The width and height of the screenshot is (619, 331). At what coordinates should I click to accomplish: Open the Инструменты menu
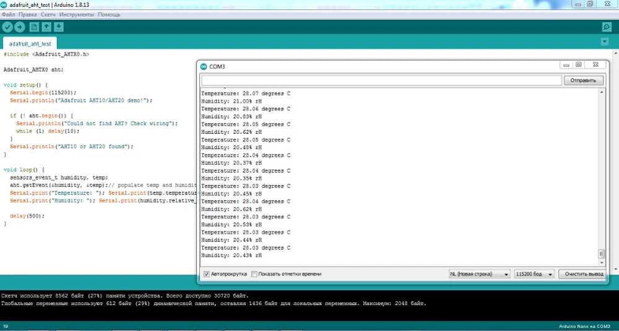point(77,15)
